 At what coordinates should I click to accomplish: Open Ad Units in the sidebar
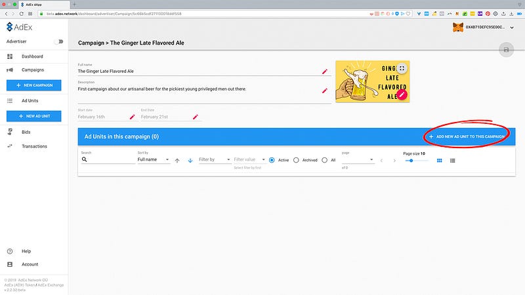click(30, 101)
